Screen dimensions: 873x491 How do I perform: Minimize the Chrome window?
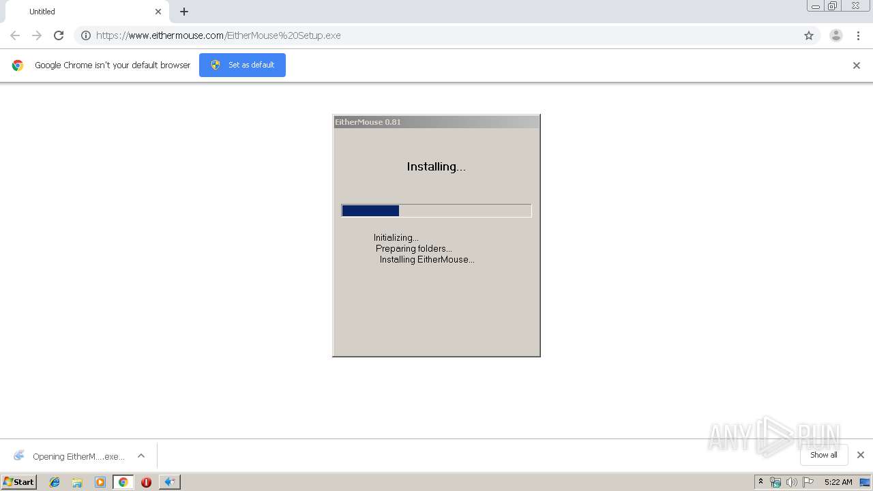coord(816,6)
